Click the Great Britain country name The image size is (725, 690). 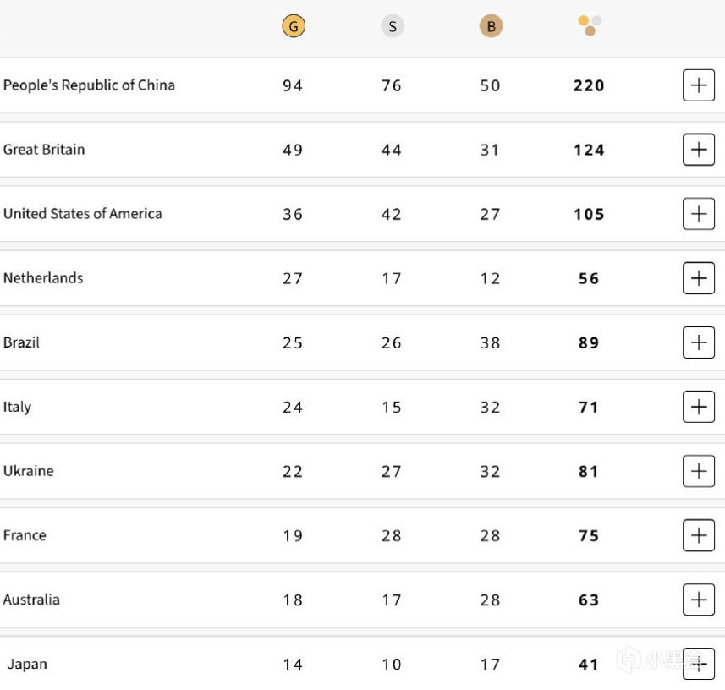pos(44,150)
